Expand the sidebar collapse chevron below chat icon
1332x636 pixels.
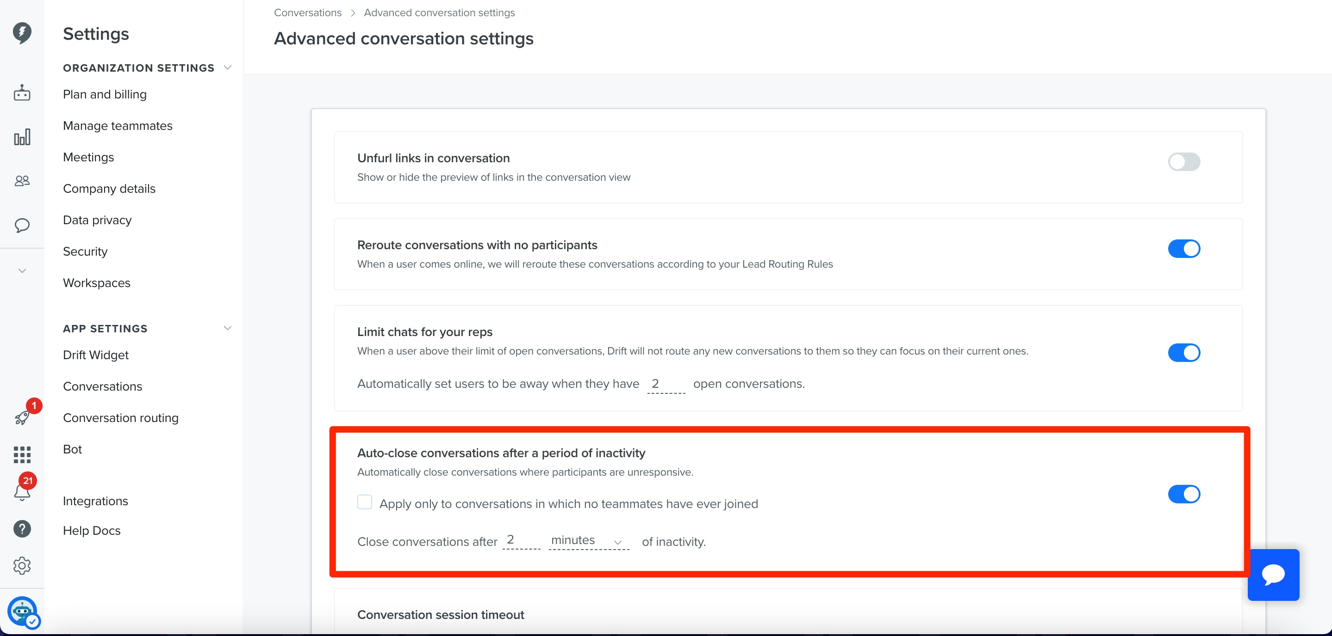click(x=22, y=270)
